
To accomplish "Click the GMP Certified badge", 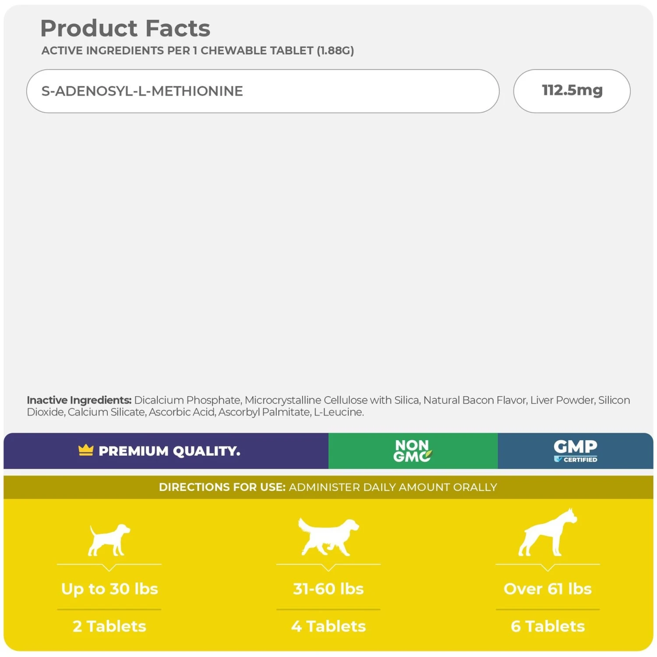I will (x=575, y=451).
